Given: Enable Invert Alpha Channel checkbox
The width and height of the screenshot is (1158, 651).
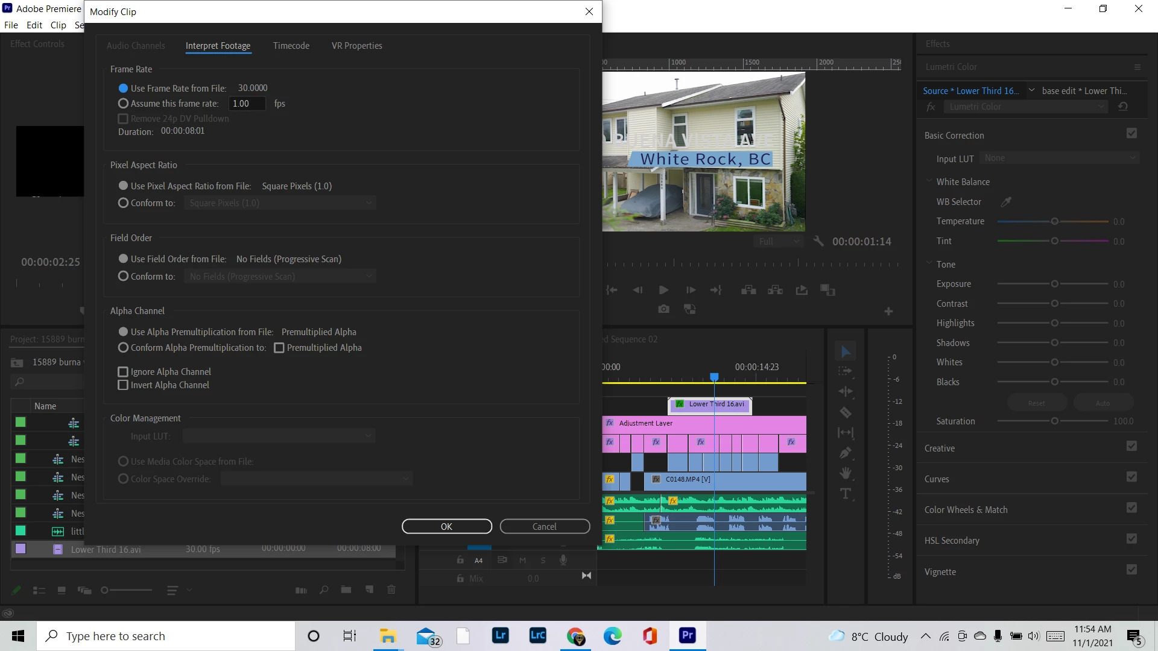Looking at the screenshot, I should [x=123, y=385].
